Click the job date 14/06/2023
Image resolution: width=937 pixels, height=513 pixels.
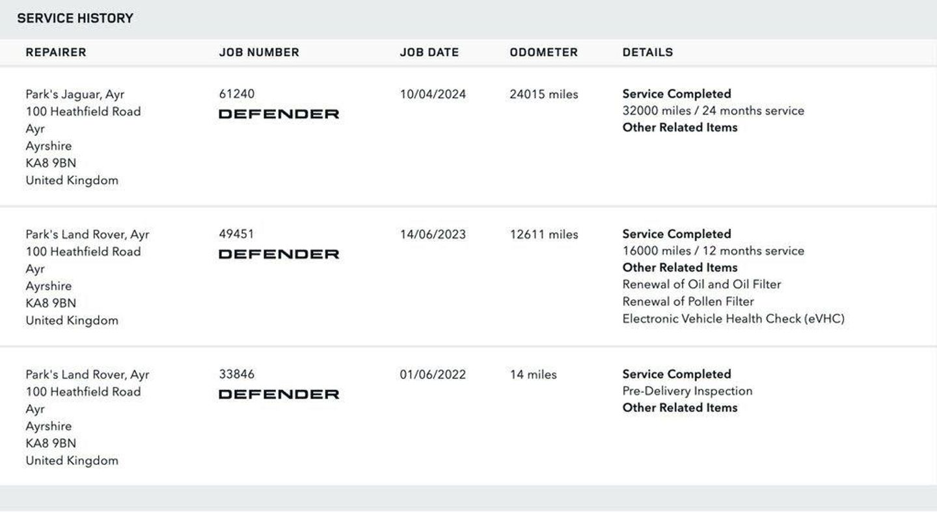[x=433, y=234]
